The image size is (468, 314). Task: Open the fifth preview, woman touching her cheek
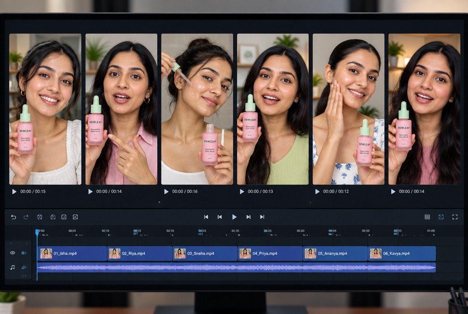348,109
